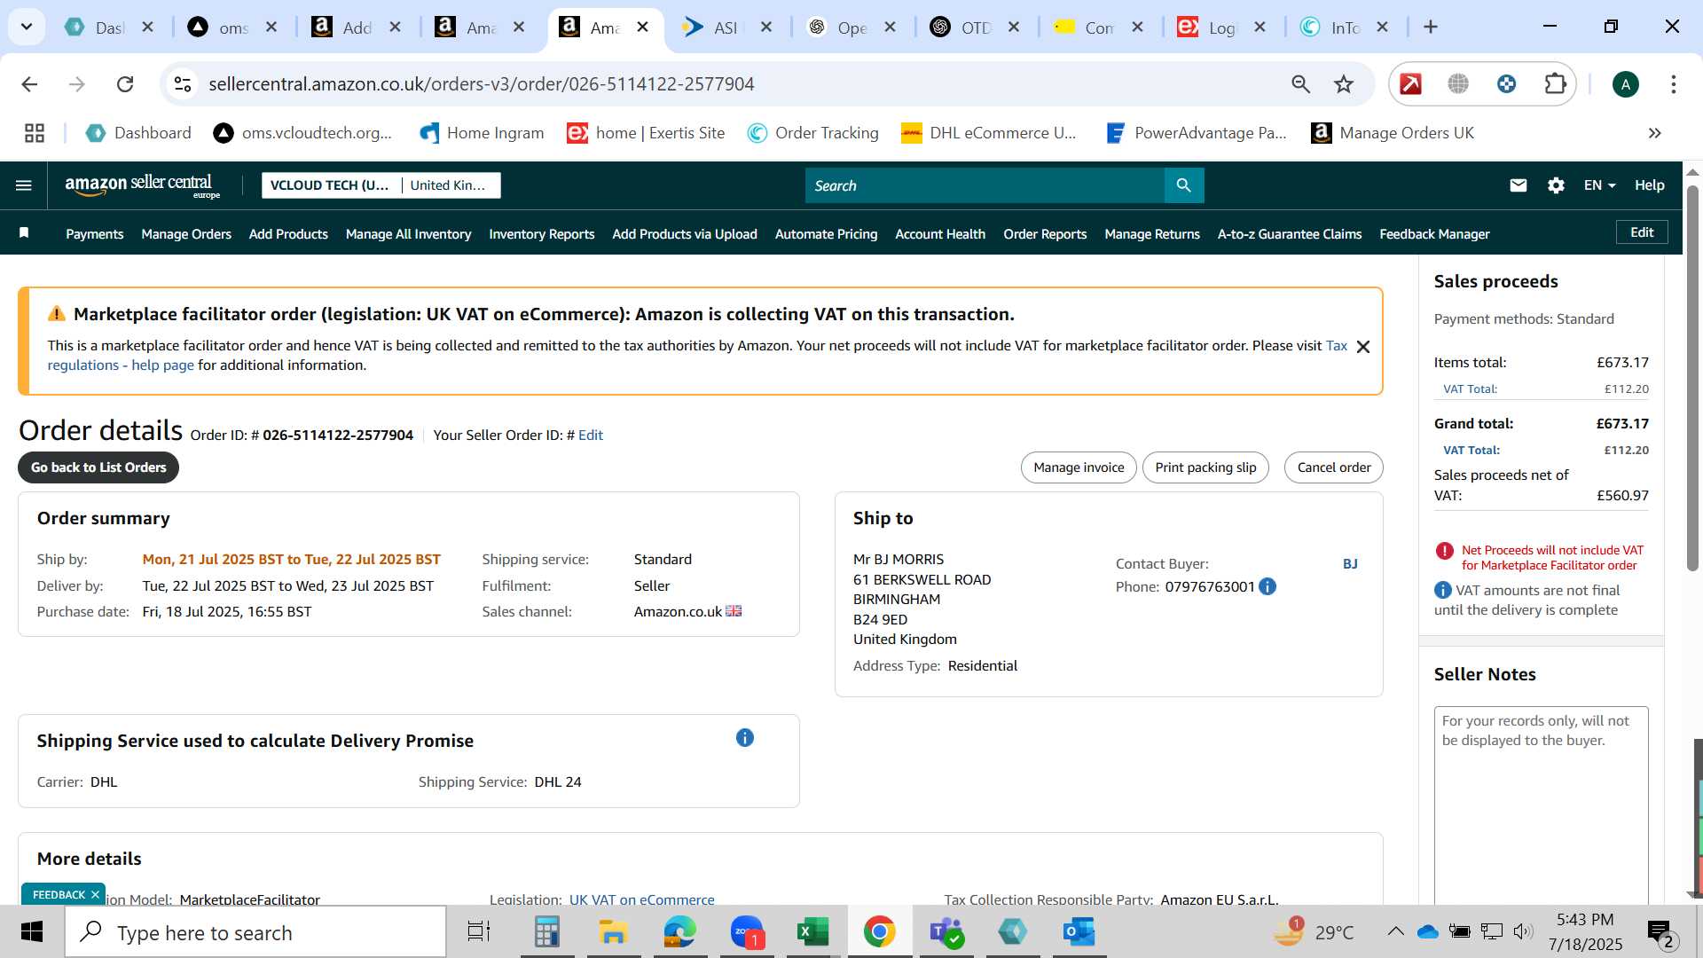
Task: Open File Explorer from the taskbar
Action: point(613,932)
